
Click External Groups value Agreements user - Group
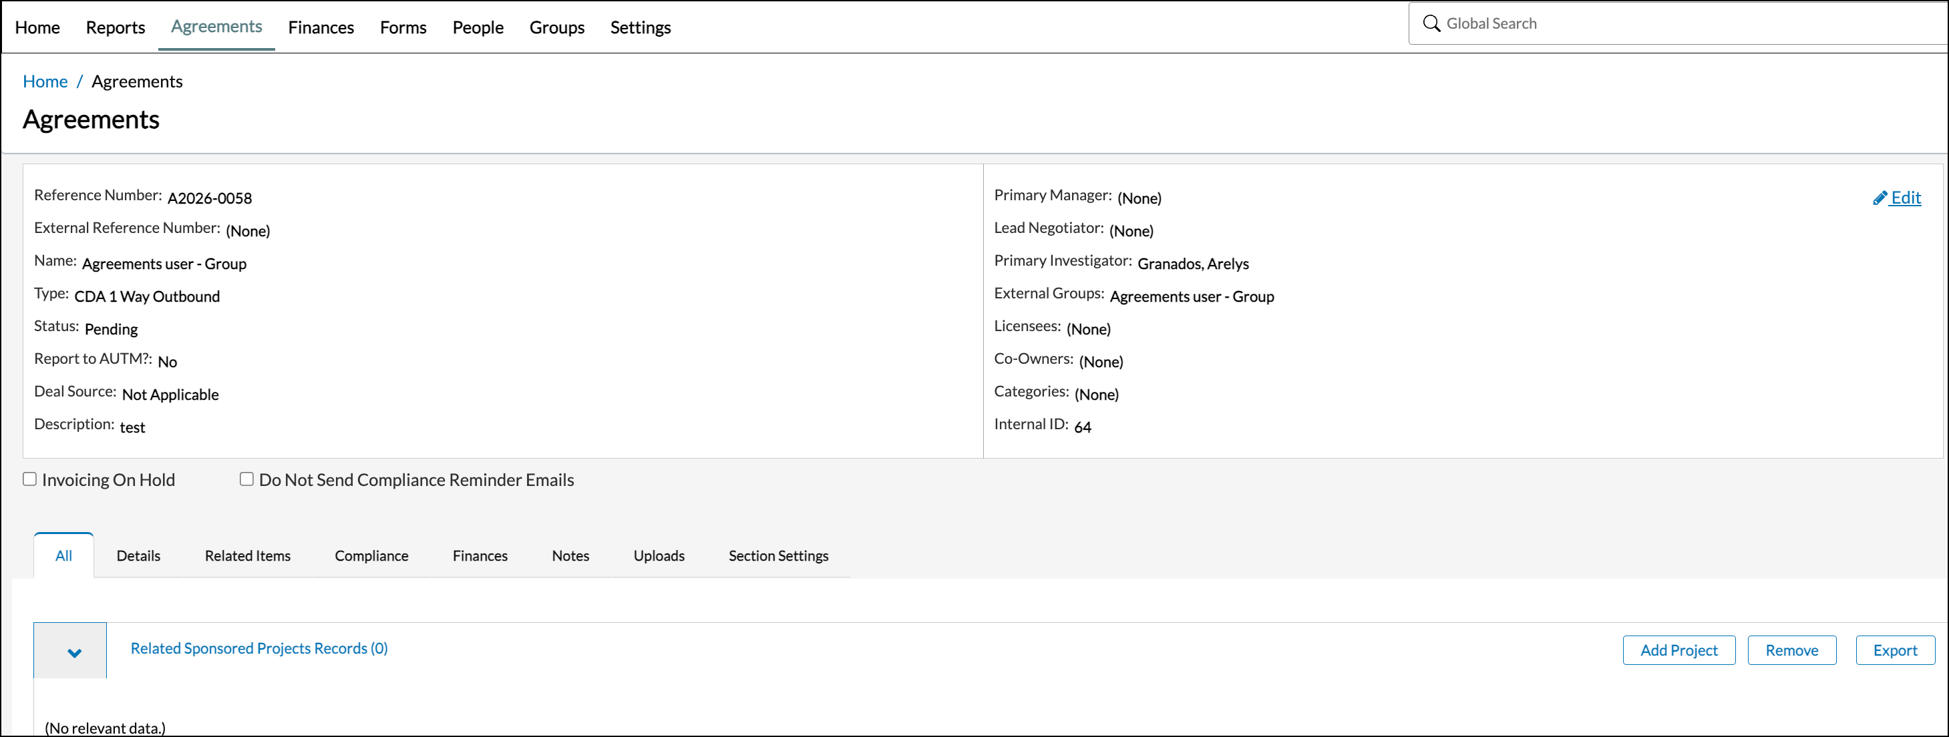tap(1192, 296)
